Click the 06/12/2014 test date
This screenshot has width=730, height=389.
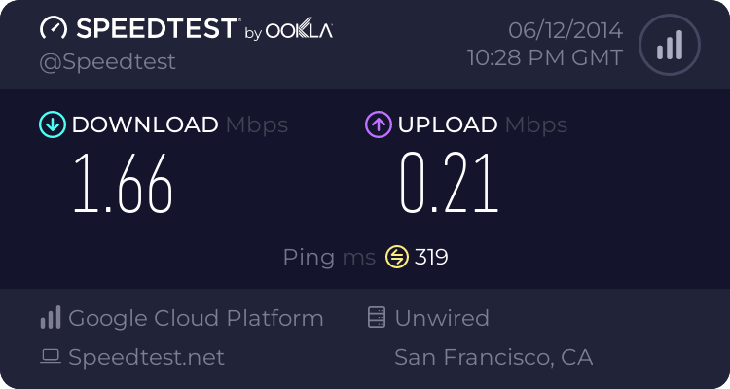point(566,31)
